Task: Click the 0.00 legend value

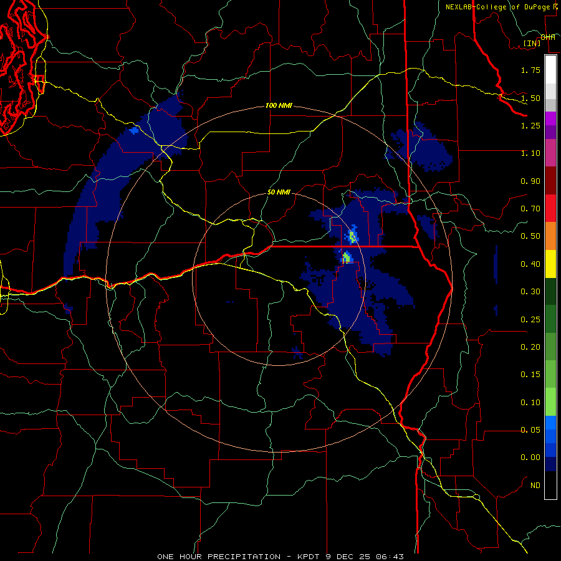Action: click(x=530, y=458)
